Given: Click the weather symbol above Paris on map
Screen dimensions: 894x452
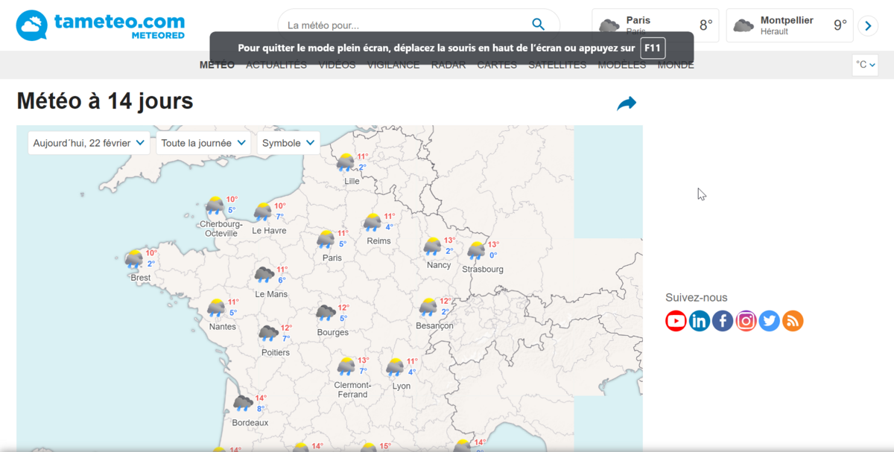Looking at the screenshot, I should (x=326, y=239).
